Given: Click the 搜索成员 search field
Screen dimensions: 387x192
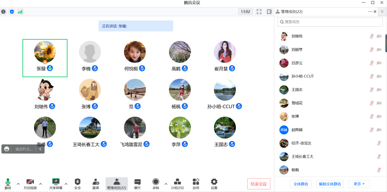Looking at the screenshot, I should pos(330,22).
